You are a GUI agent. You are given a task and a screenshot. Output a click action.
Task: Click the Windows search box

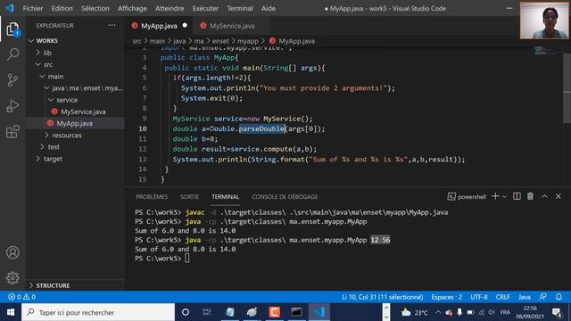click(98, 312)
